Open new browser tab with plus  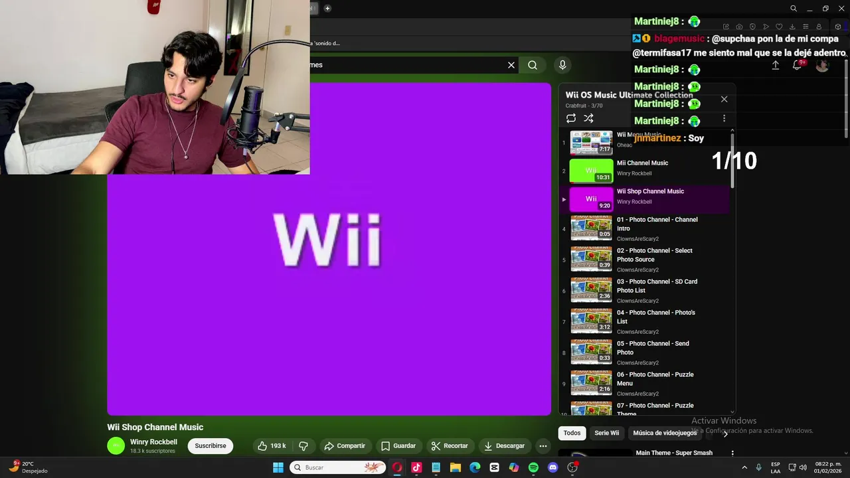point(327,8)
